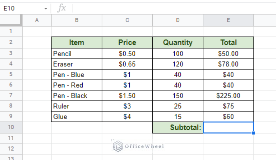Screen dimensions: 276x160
Task: Select the Item header cell
Action: (x=77, y=42)
